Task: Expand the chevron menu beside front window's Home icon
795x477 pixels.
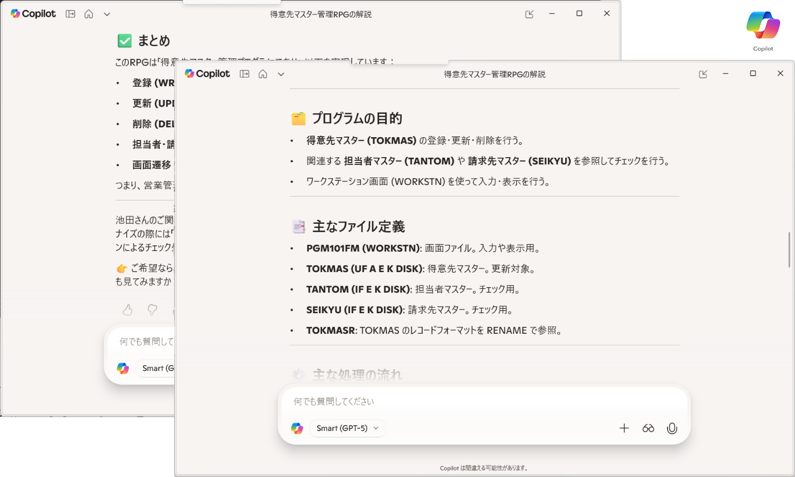Action: tap(281, 74)
